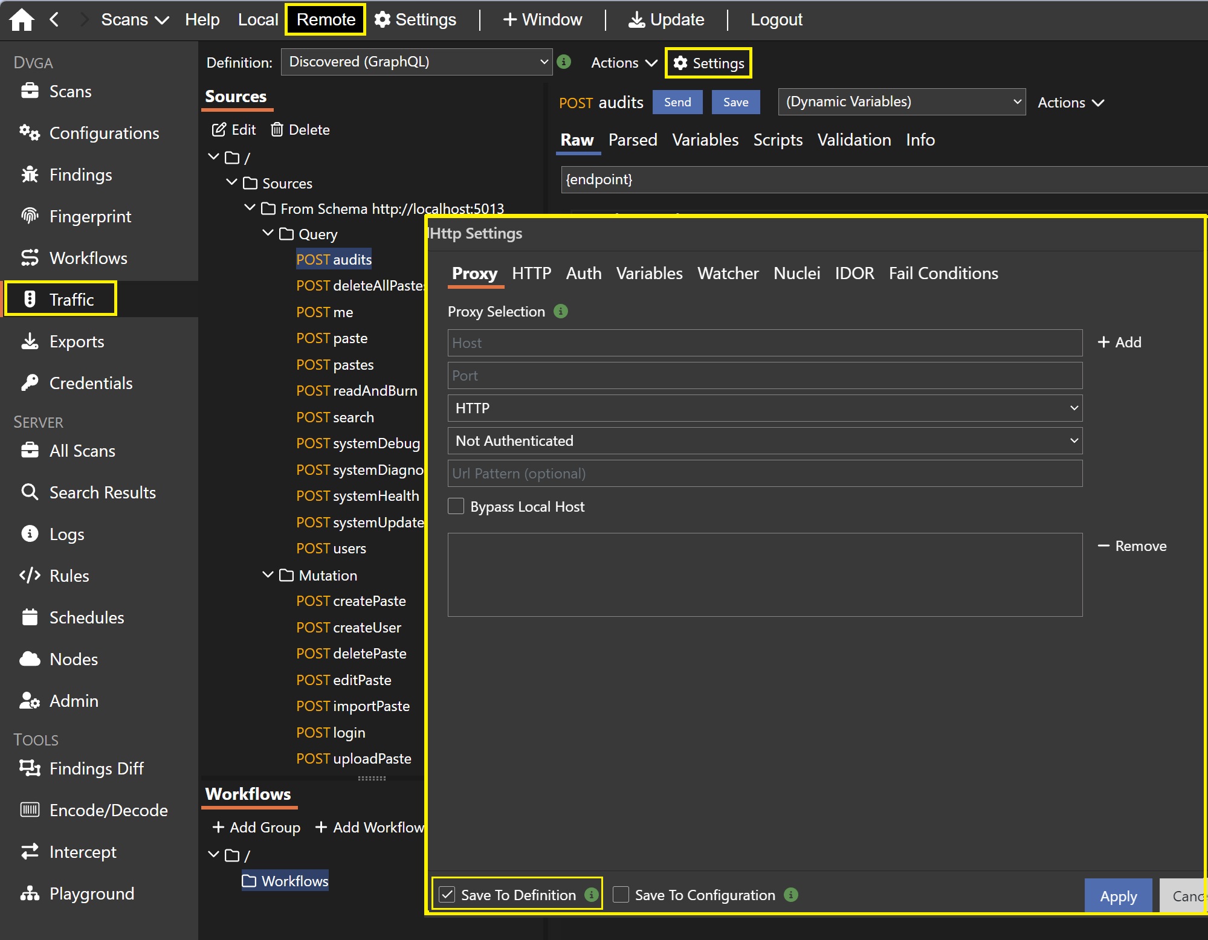Uncheck Save To Definition checkbox
The width and height of the screenshot is (1208, 940).
447,895
